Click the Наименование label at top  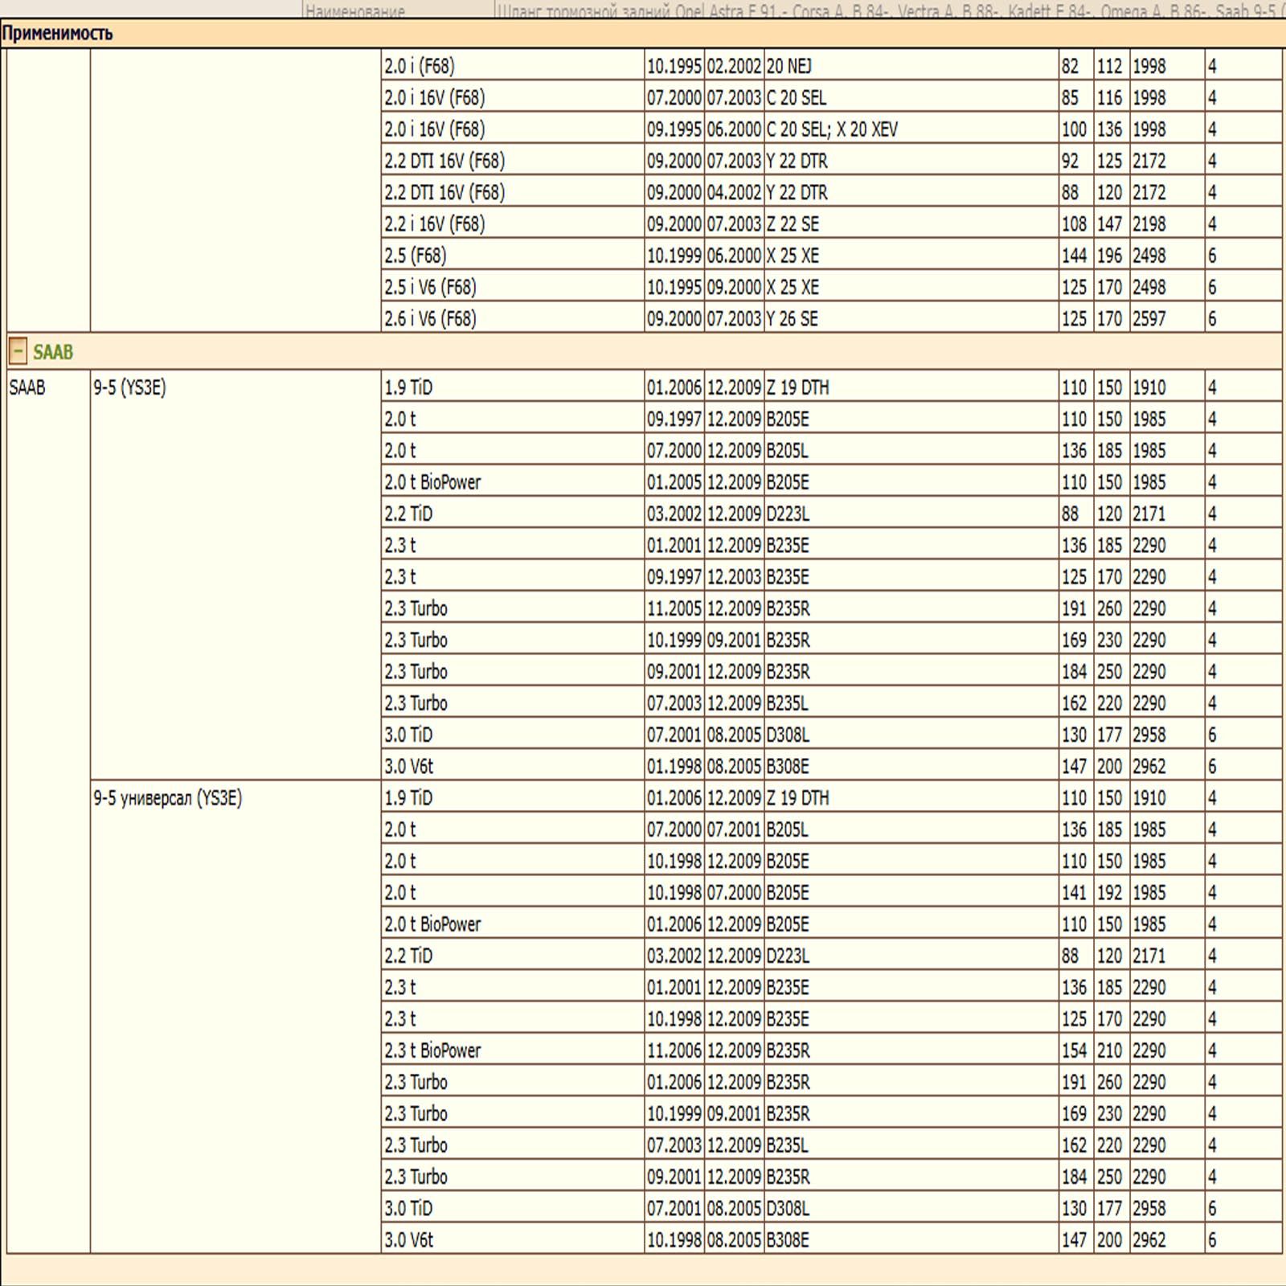point(355,11)
